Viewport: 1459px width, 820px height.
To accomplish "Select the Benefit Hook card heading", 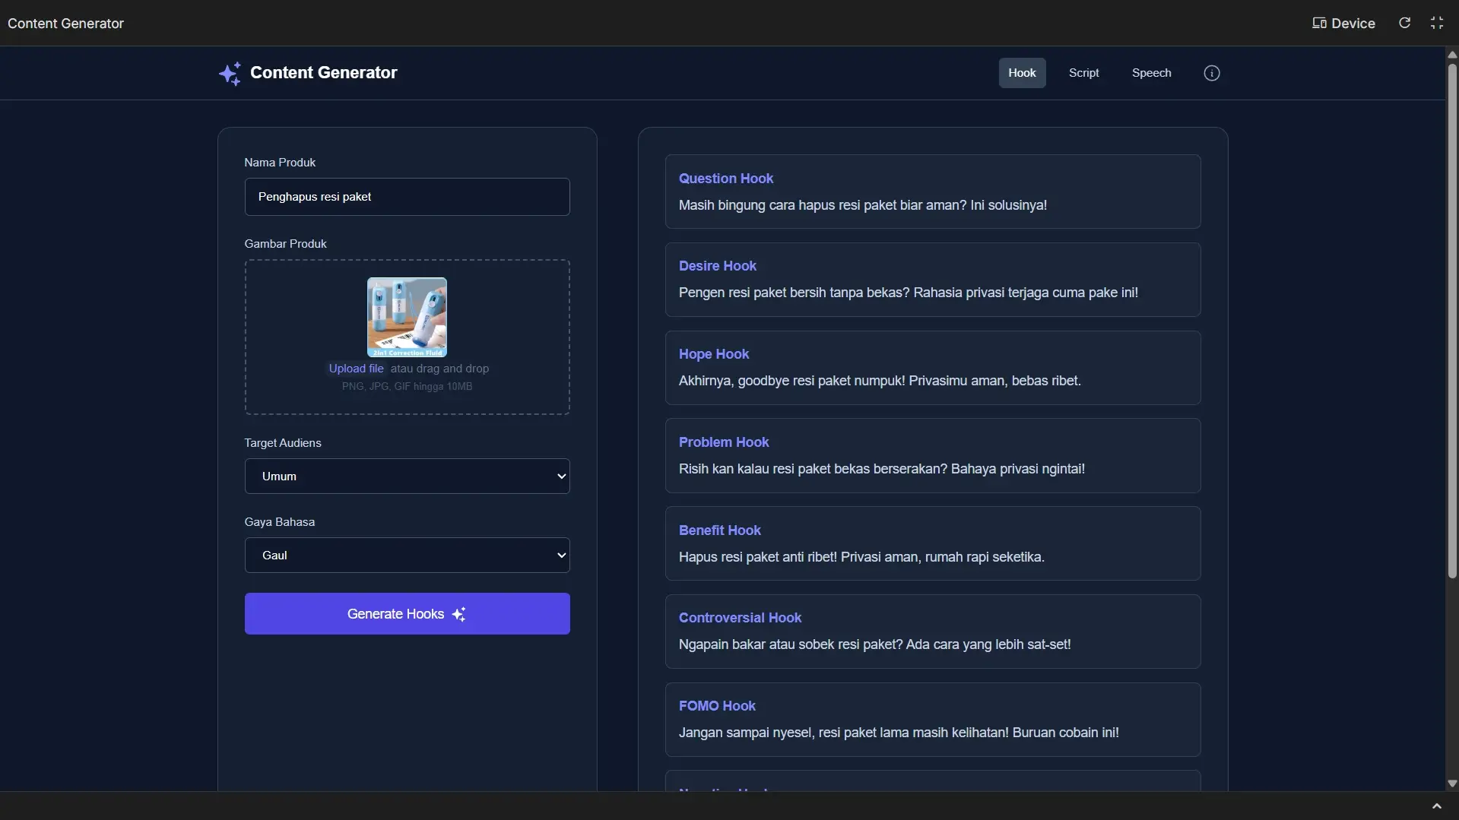I will point(719,530).
